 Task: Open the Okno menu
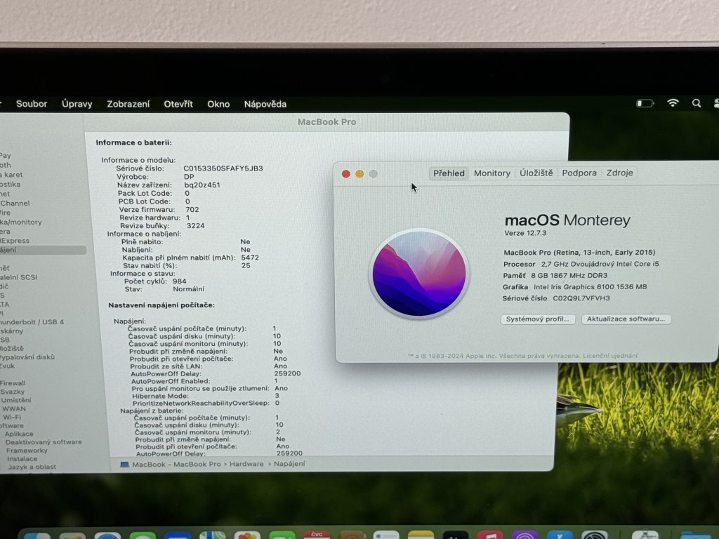point(218,104)
